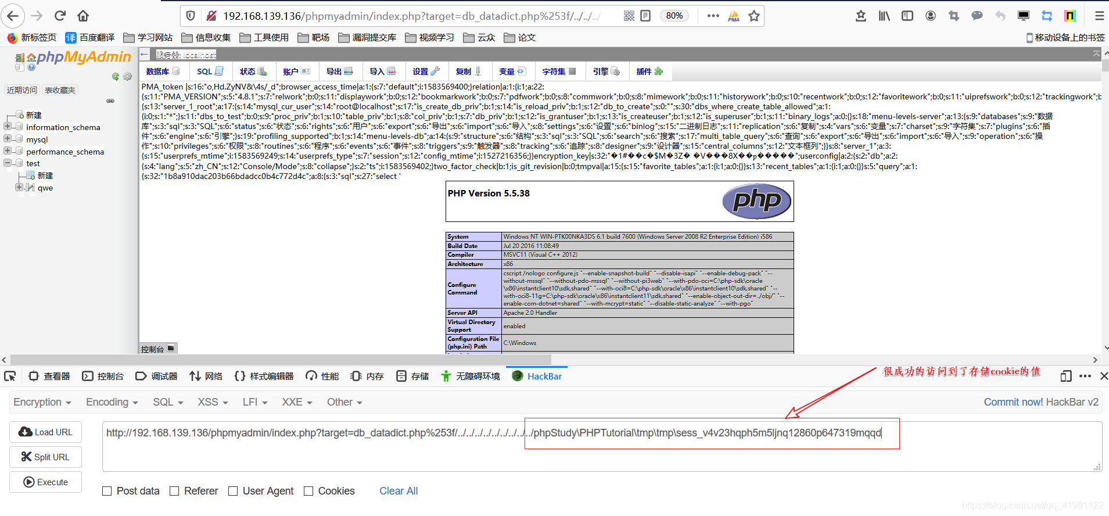Open Firefox library icon
The width and height of the screenshot is (1109, 516).
coord(884,16)
